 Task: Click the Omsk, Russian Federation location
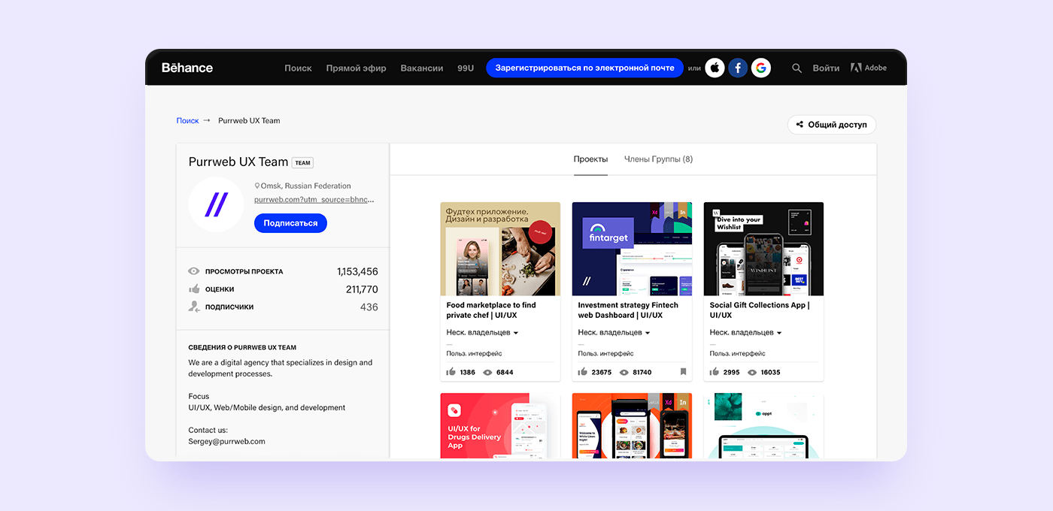tap(306, 186)
